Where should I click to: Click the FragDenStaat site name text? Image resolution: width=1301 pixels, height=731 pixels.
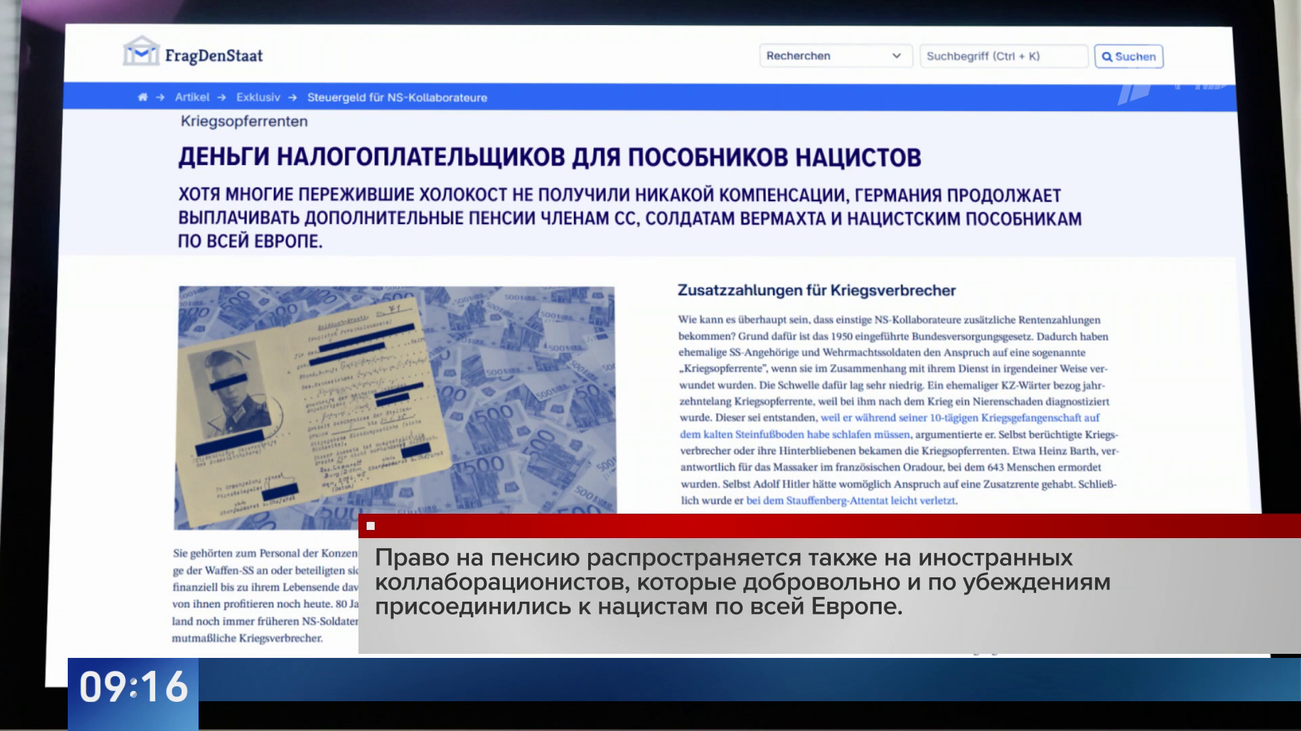(x=213, y=56)
